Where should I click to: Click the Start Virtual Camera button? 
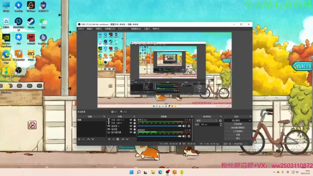tap(238, 128)
